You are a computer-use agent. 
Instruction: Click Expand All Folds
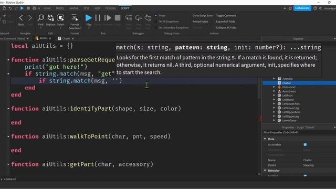click(225, 22)
